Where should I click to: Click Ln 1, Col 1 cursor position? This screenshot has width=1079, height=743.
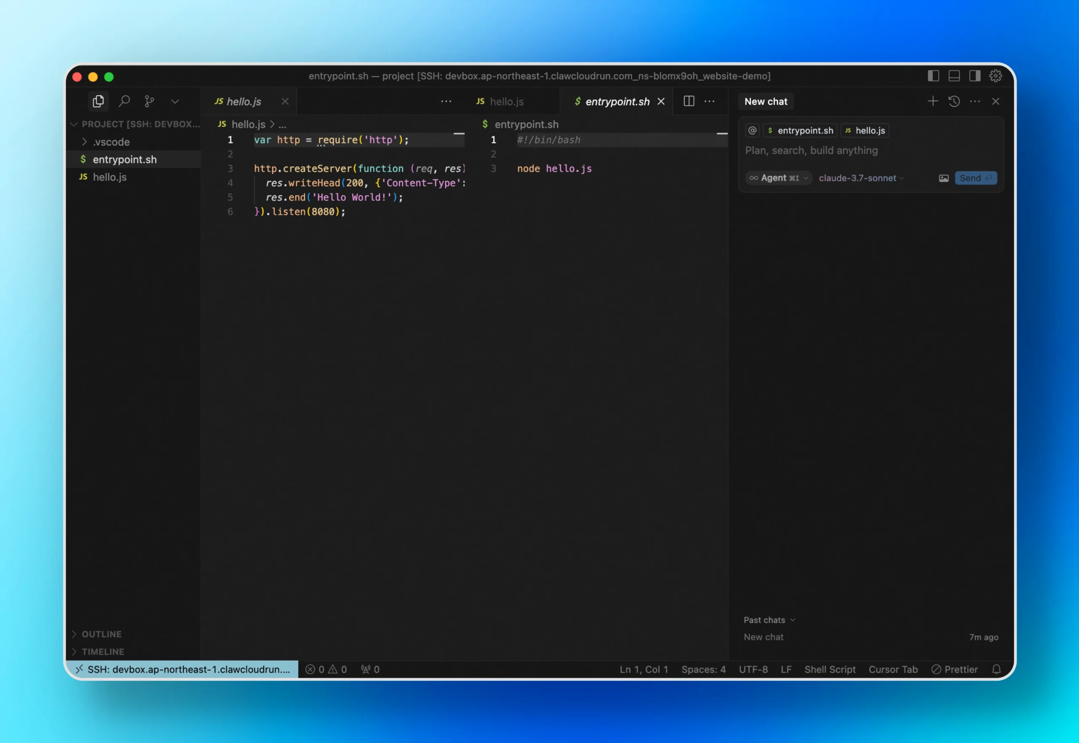click(644, 669)
